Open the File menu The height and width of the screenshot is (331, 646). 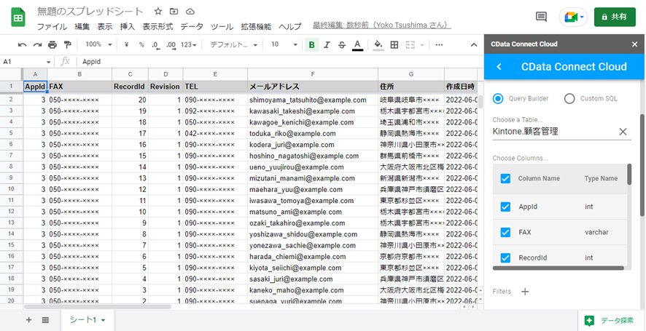pos(52,27)
